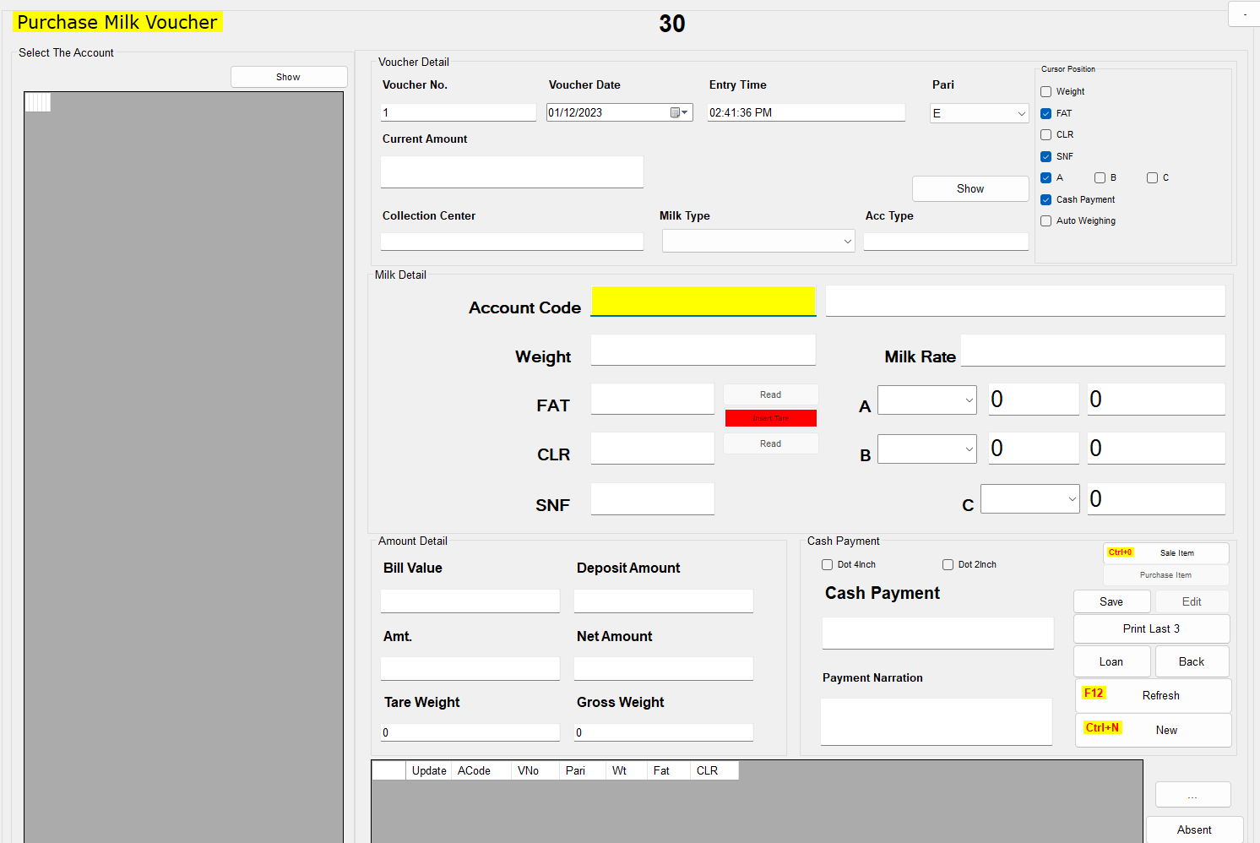Click the Acc Type field
1260x843 pixels.
[x=946, y=242]
